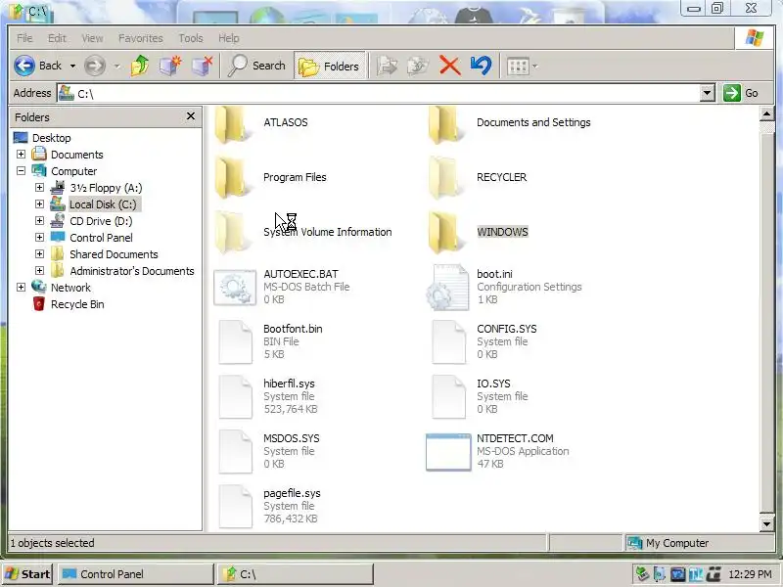The height and width of the screenshot is (587, 783).
Task: Click the scroll down arrow of file list
Action: [766, 523]
